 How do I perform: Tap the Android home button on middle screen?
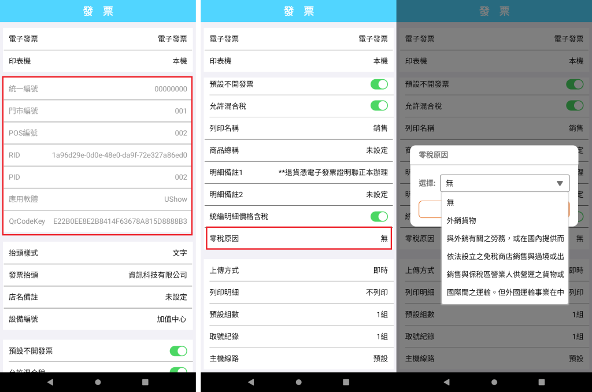tap(299, 382)
